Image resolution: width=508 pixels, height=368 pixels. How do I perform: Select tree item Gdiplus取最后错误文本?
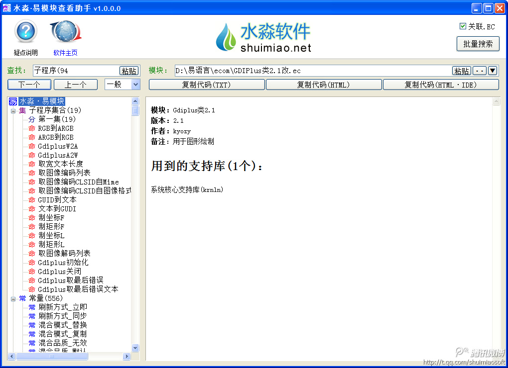(78, 289)
